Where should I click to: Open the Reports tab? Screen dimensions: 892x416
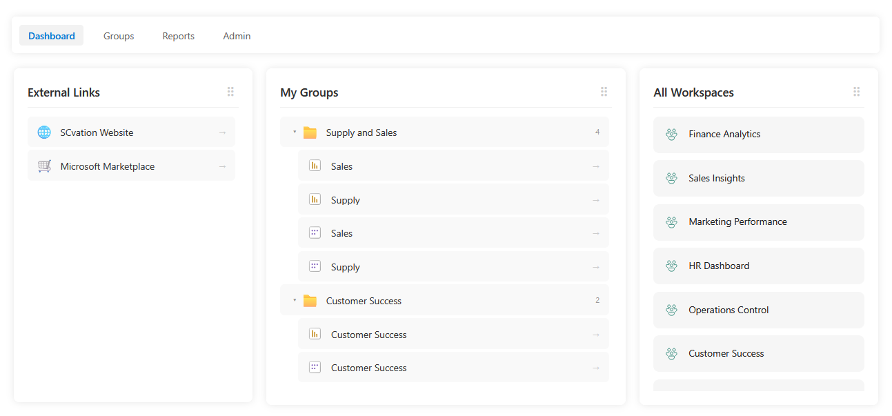coord(178,36)
